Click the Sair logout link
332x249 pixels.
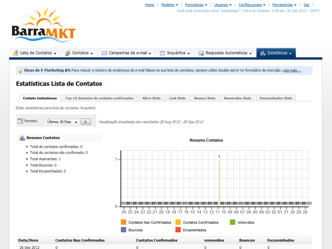pos(306,5)
